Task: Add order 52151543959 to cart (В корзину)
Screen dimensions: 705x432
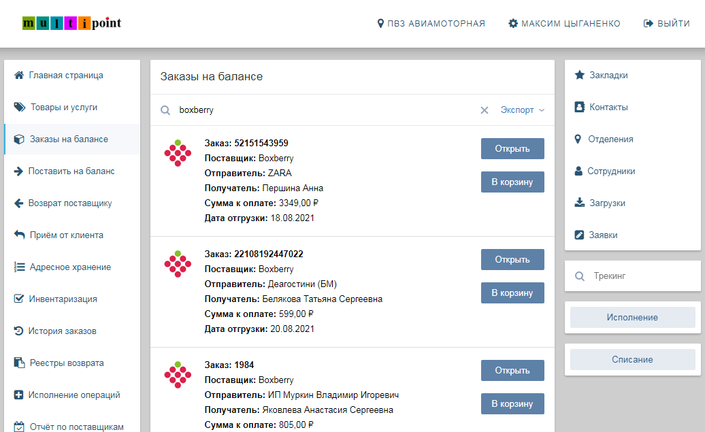Action: click(512, 182)
